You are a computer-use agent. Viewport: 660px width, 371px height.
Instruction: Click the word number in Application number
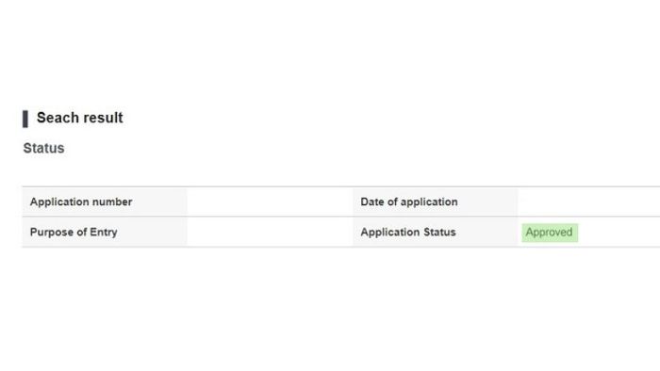(112, 202)
